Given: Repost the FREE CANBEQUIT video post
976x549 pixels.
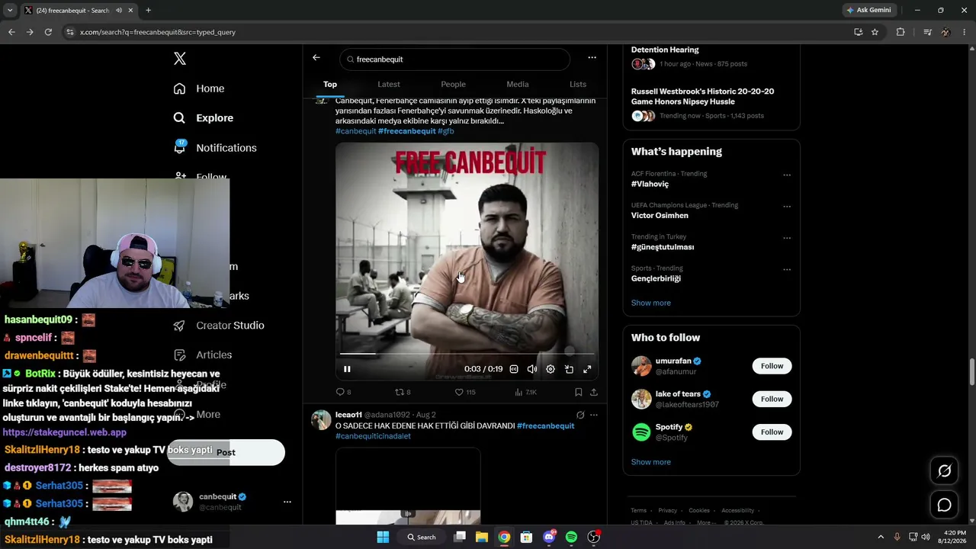Looking at the screenshot, I should click(x=403, y=392).
